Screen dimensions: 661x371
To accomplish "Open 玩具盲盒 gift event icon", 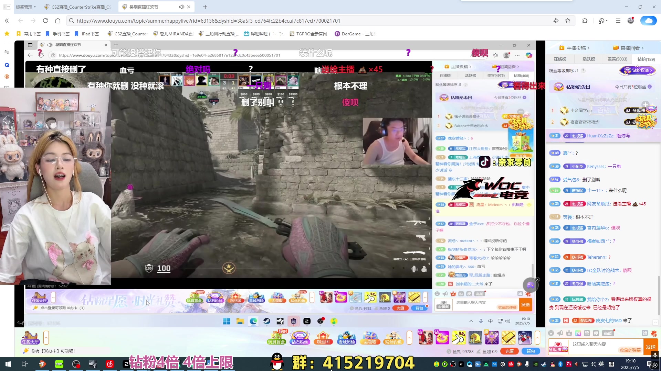I will coord(276,337).
